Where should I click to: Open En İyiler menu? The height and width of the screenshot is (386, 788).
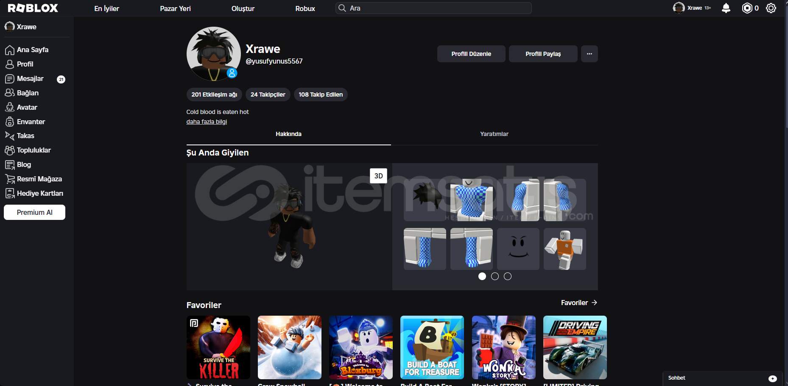click(x=106, y=8)
